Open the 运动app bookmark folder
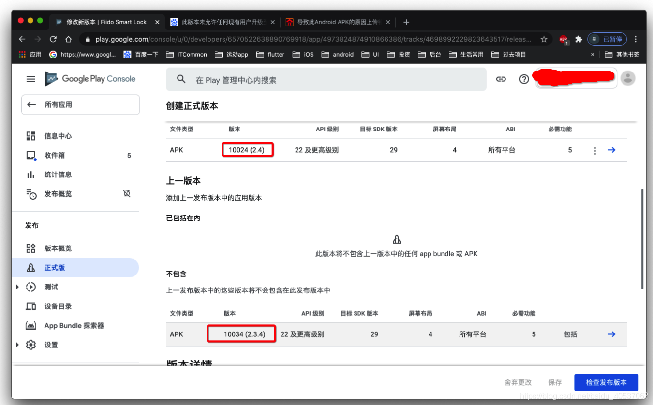653x405 pixels. point(231,54)
